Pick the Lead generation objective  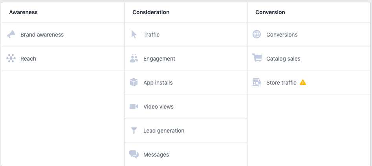point(186,130)
